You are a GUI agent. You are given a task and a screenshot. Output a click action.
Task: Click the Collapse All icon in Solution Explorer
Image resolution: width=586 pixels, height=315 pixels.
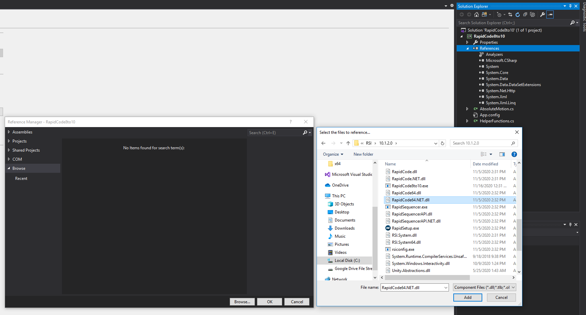pyautogui.click(x=525, y=14)
